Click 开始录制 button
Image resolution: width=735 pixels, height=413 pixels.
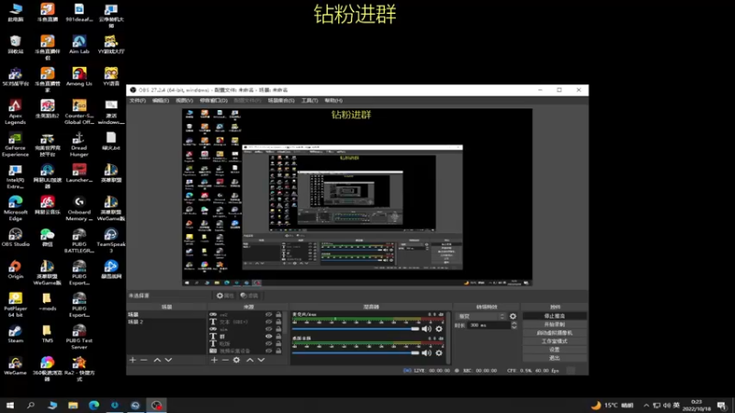[555, 325]
